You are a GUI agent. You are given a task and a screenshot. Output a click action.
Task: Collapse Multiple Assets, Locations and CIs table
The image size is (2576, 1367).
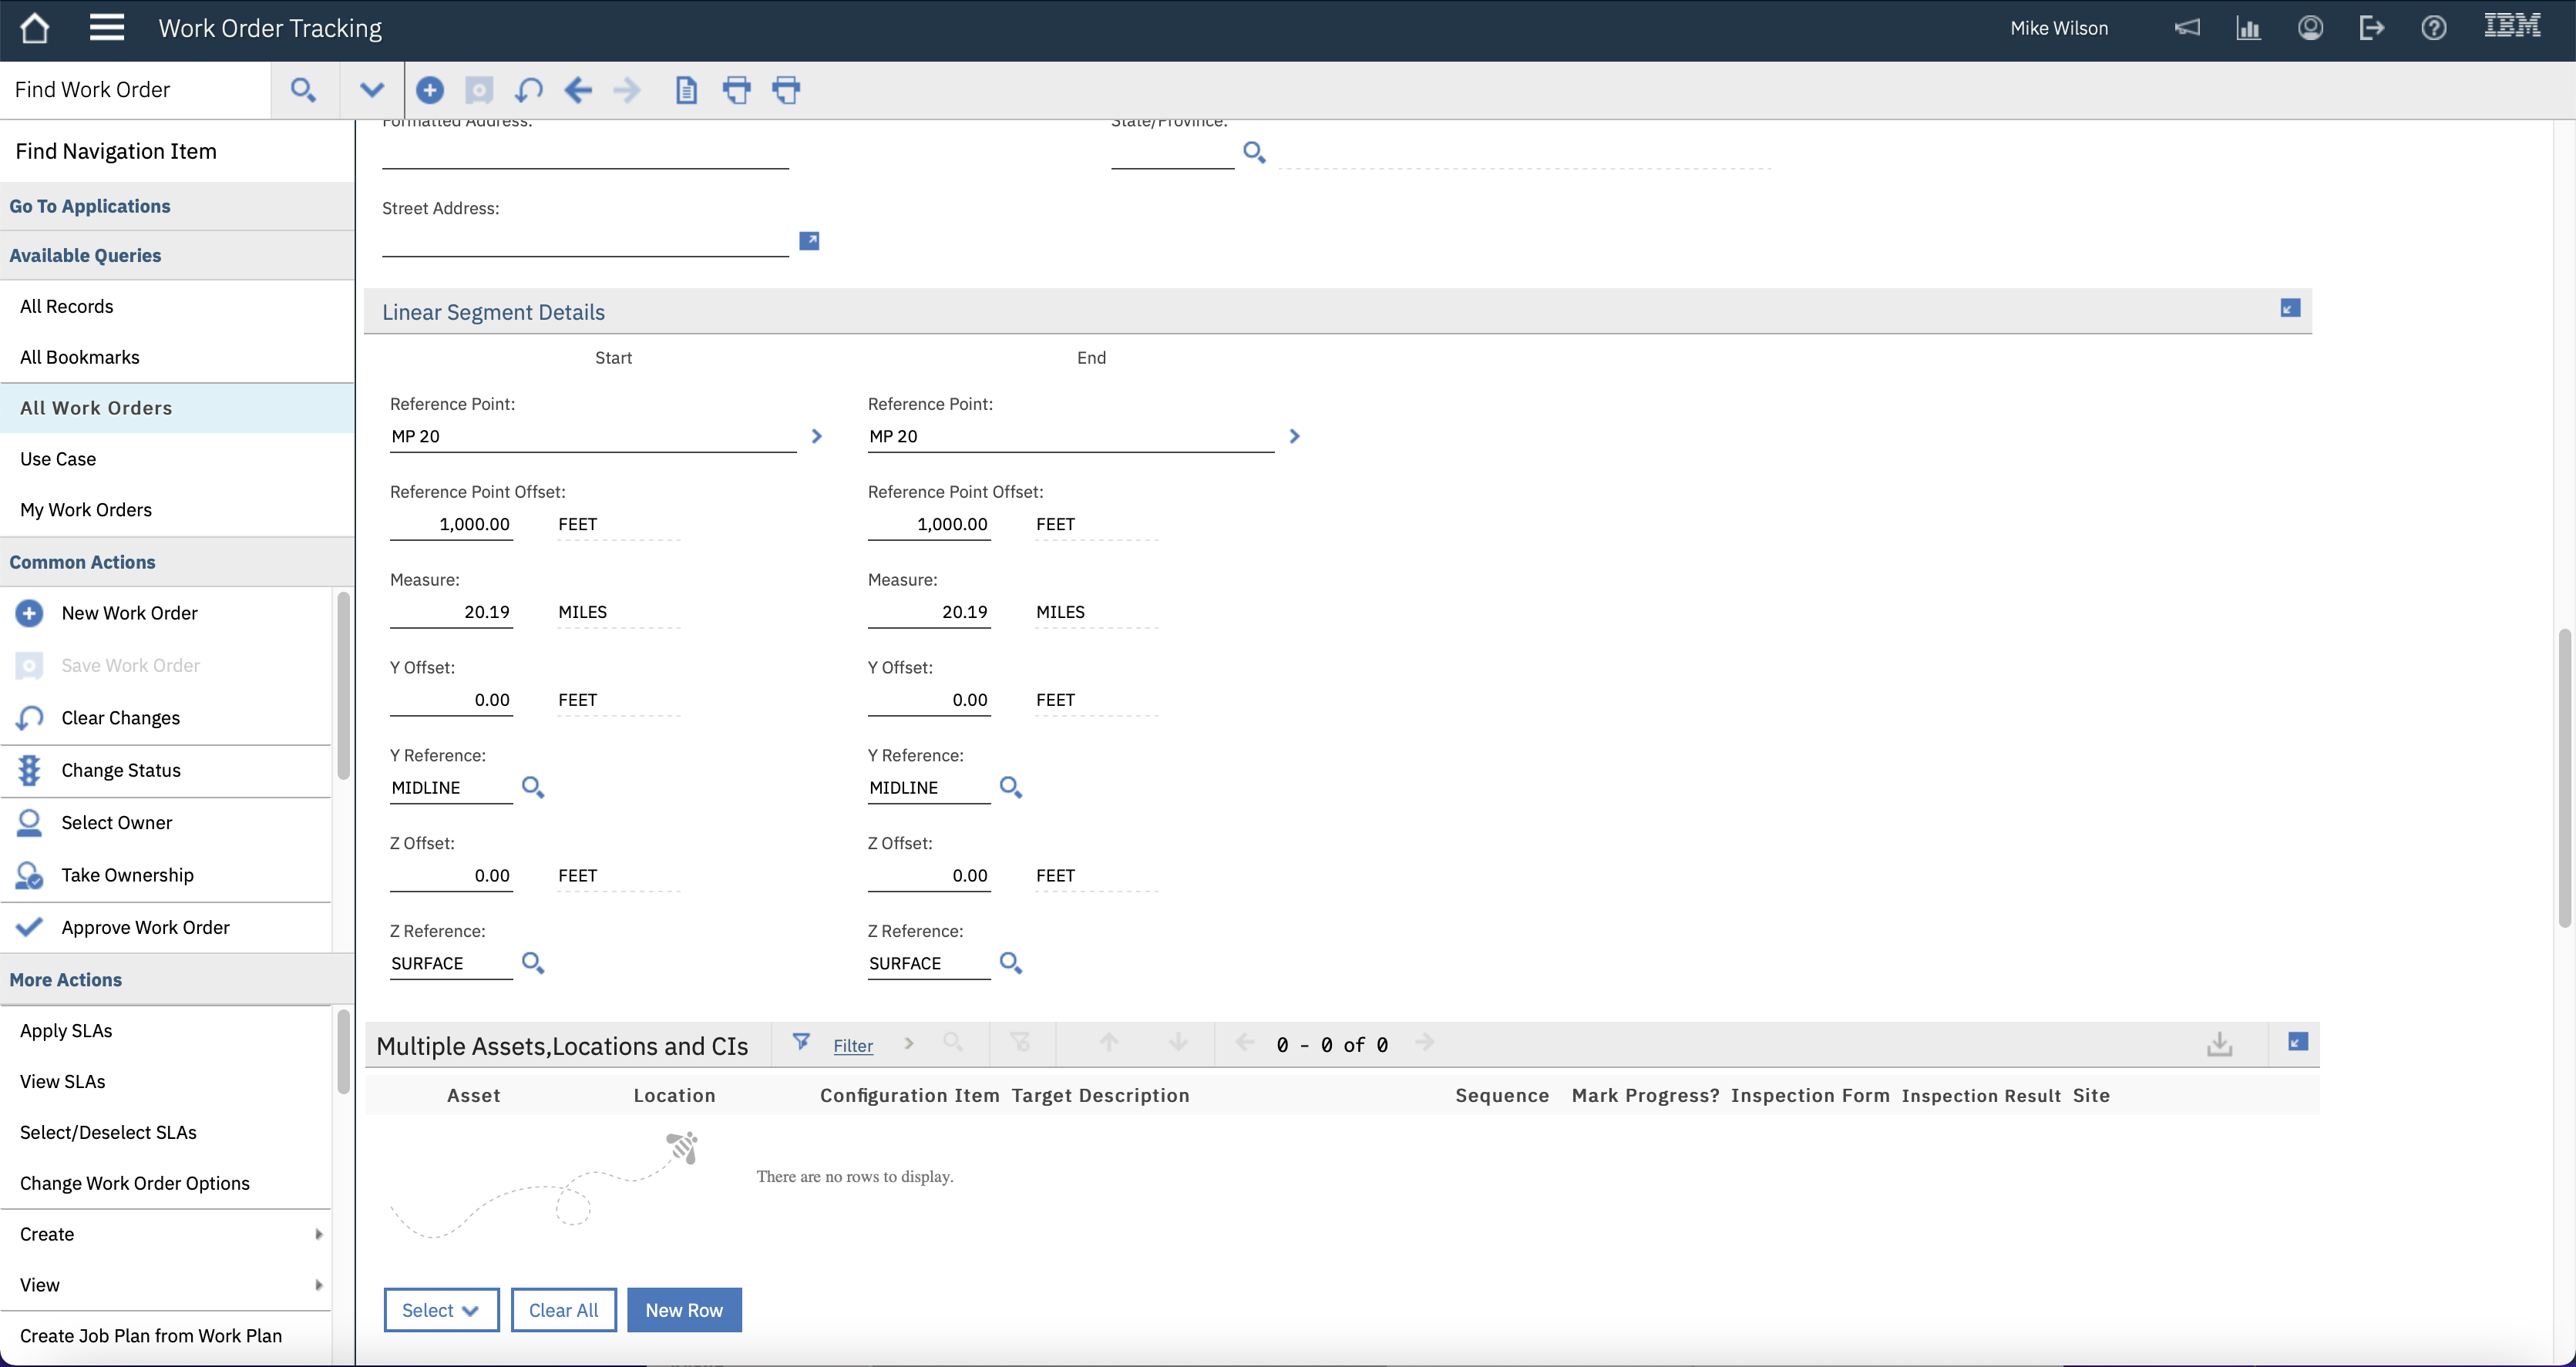click(x=2297, y=1042)
